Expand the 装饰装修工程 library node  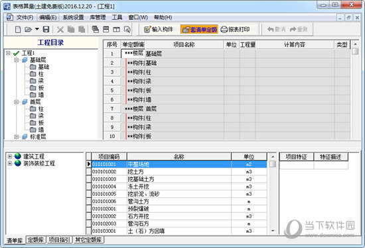pos(10,163)
